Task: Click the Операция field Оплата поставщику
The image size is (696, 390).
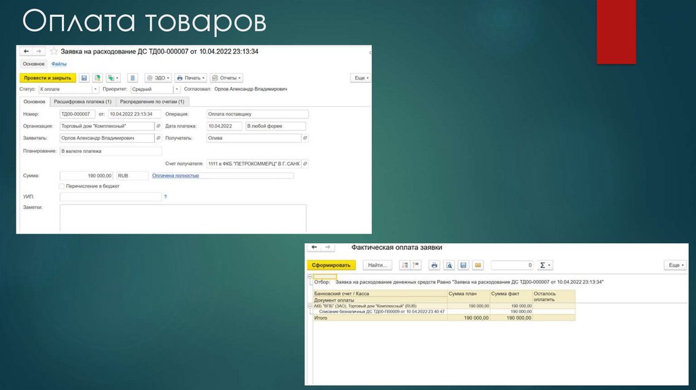Action: coord(258,114)
